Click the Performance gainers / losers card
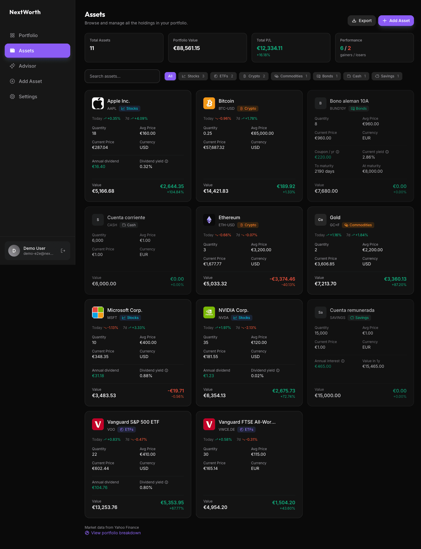This screenshot has width=421, height=549. (375, 48)
